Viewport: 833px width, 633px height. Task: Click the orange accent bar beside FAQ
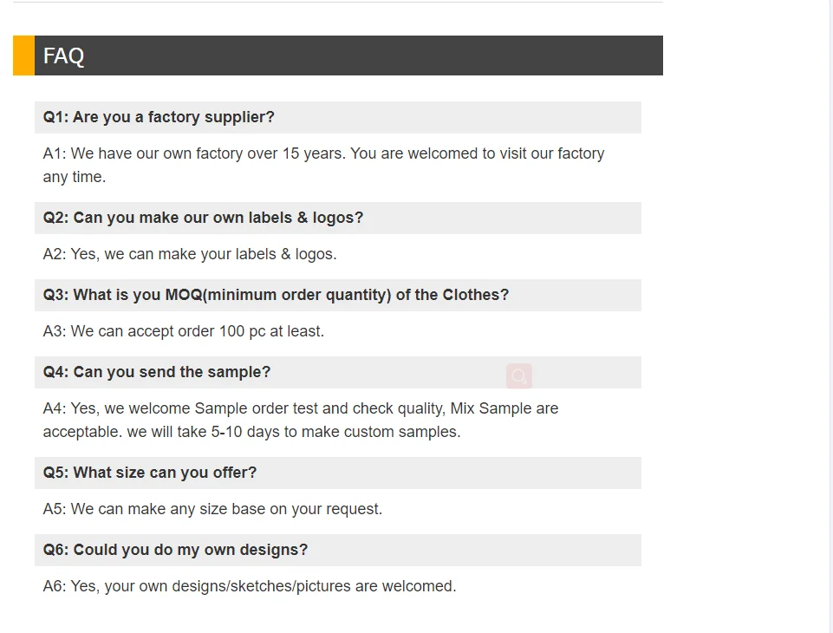point(23,55)
